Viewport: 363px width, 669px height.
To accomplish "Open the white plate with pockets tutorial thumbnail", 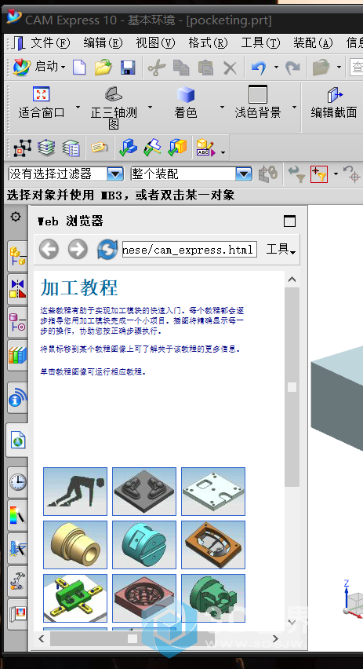I will [x=213, y=492].
